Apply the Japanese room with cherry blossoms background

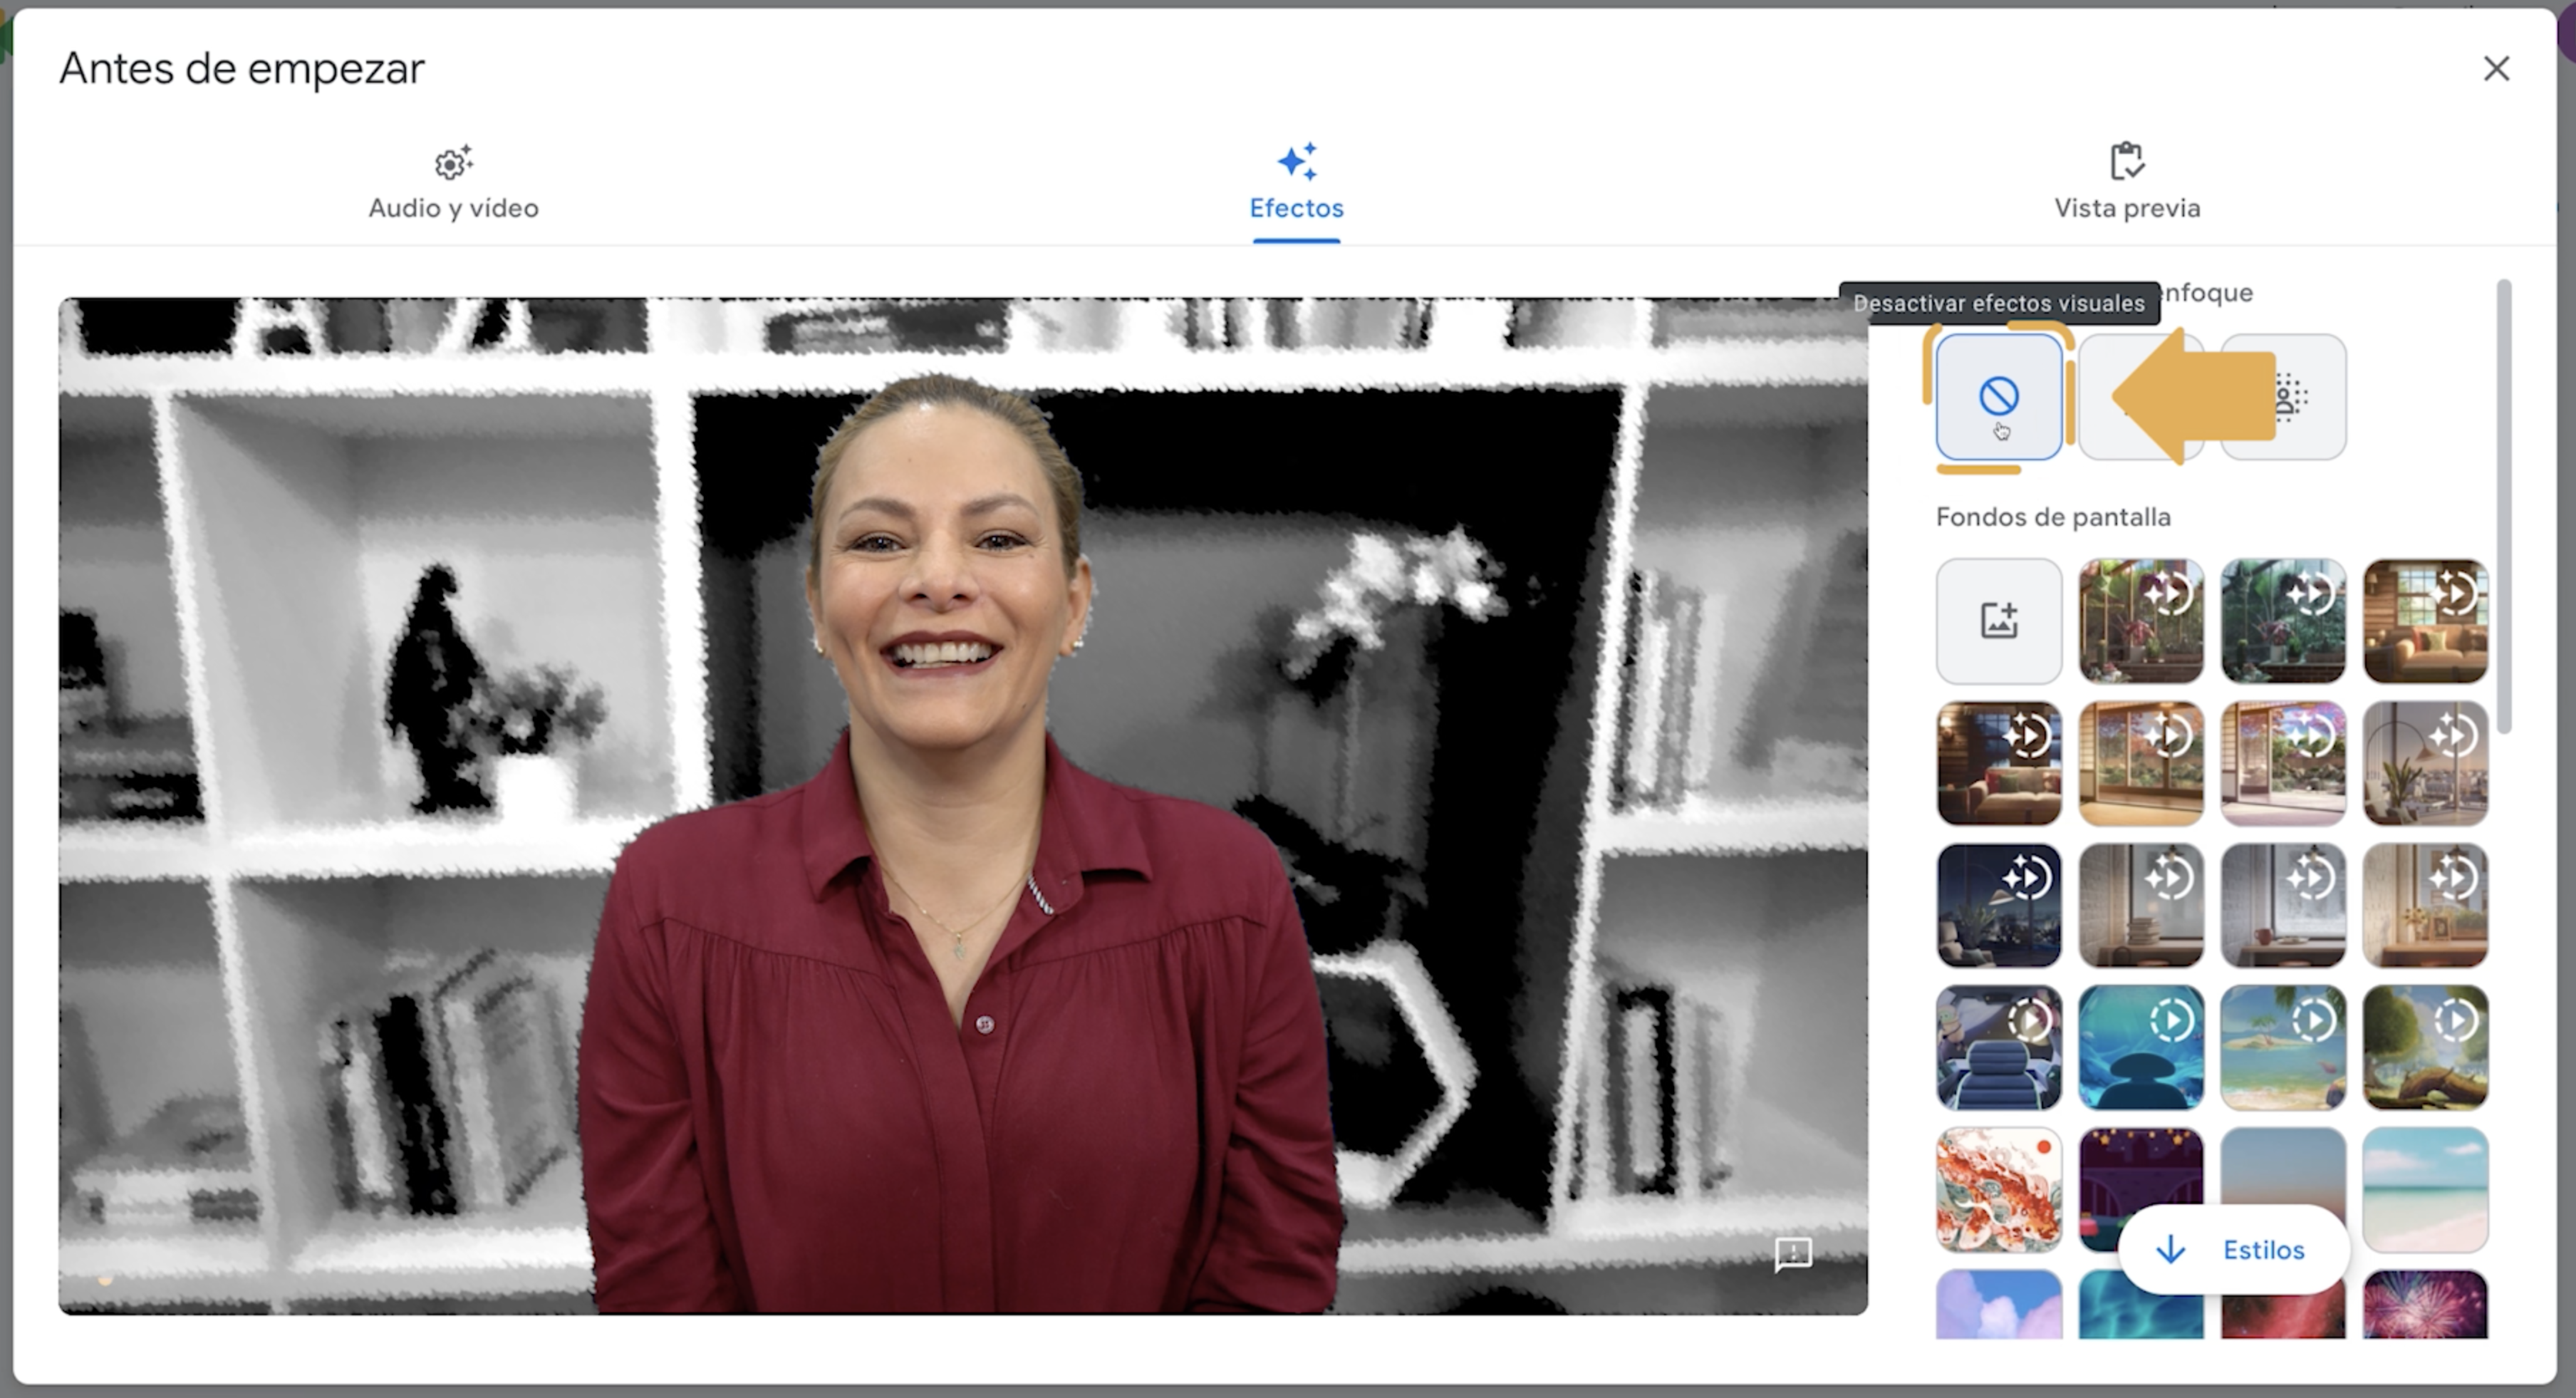(x=2283, y=763)
